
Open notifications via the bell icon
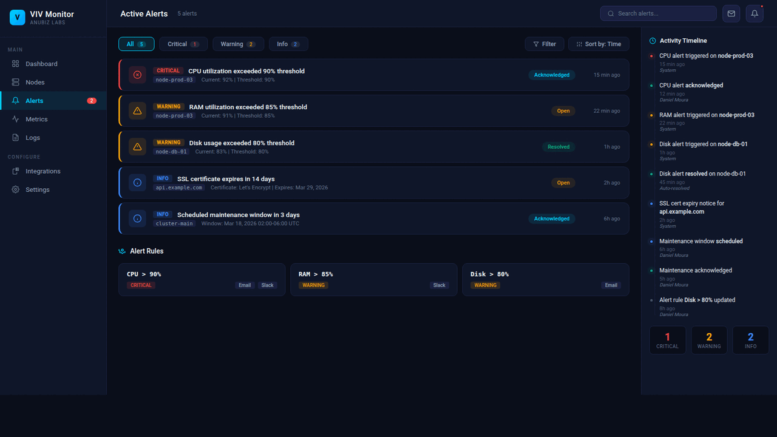(754, 13)
